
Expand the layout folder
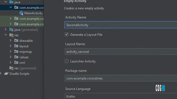click(11, 46)
